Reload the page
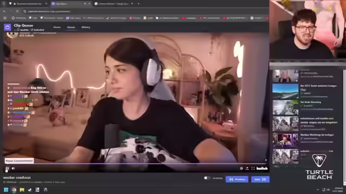This screenshot has width=346, height=194. click(x=17, y=11)
